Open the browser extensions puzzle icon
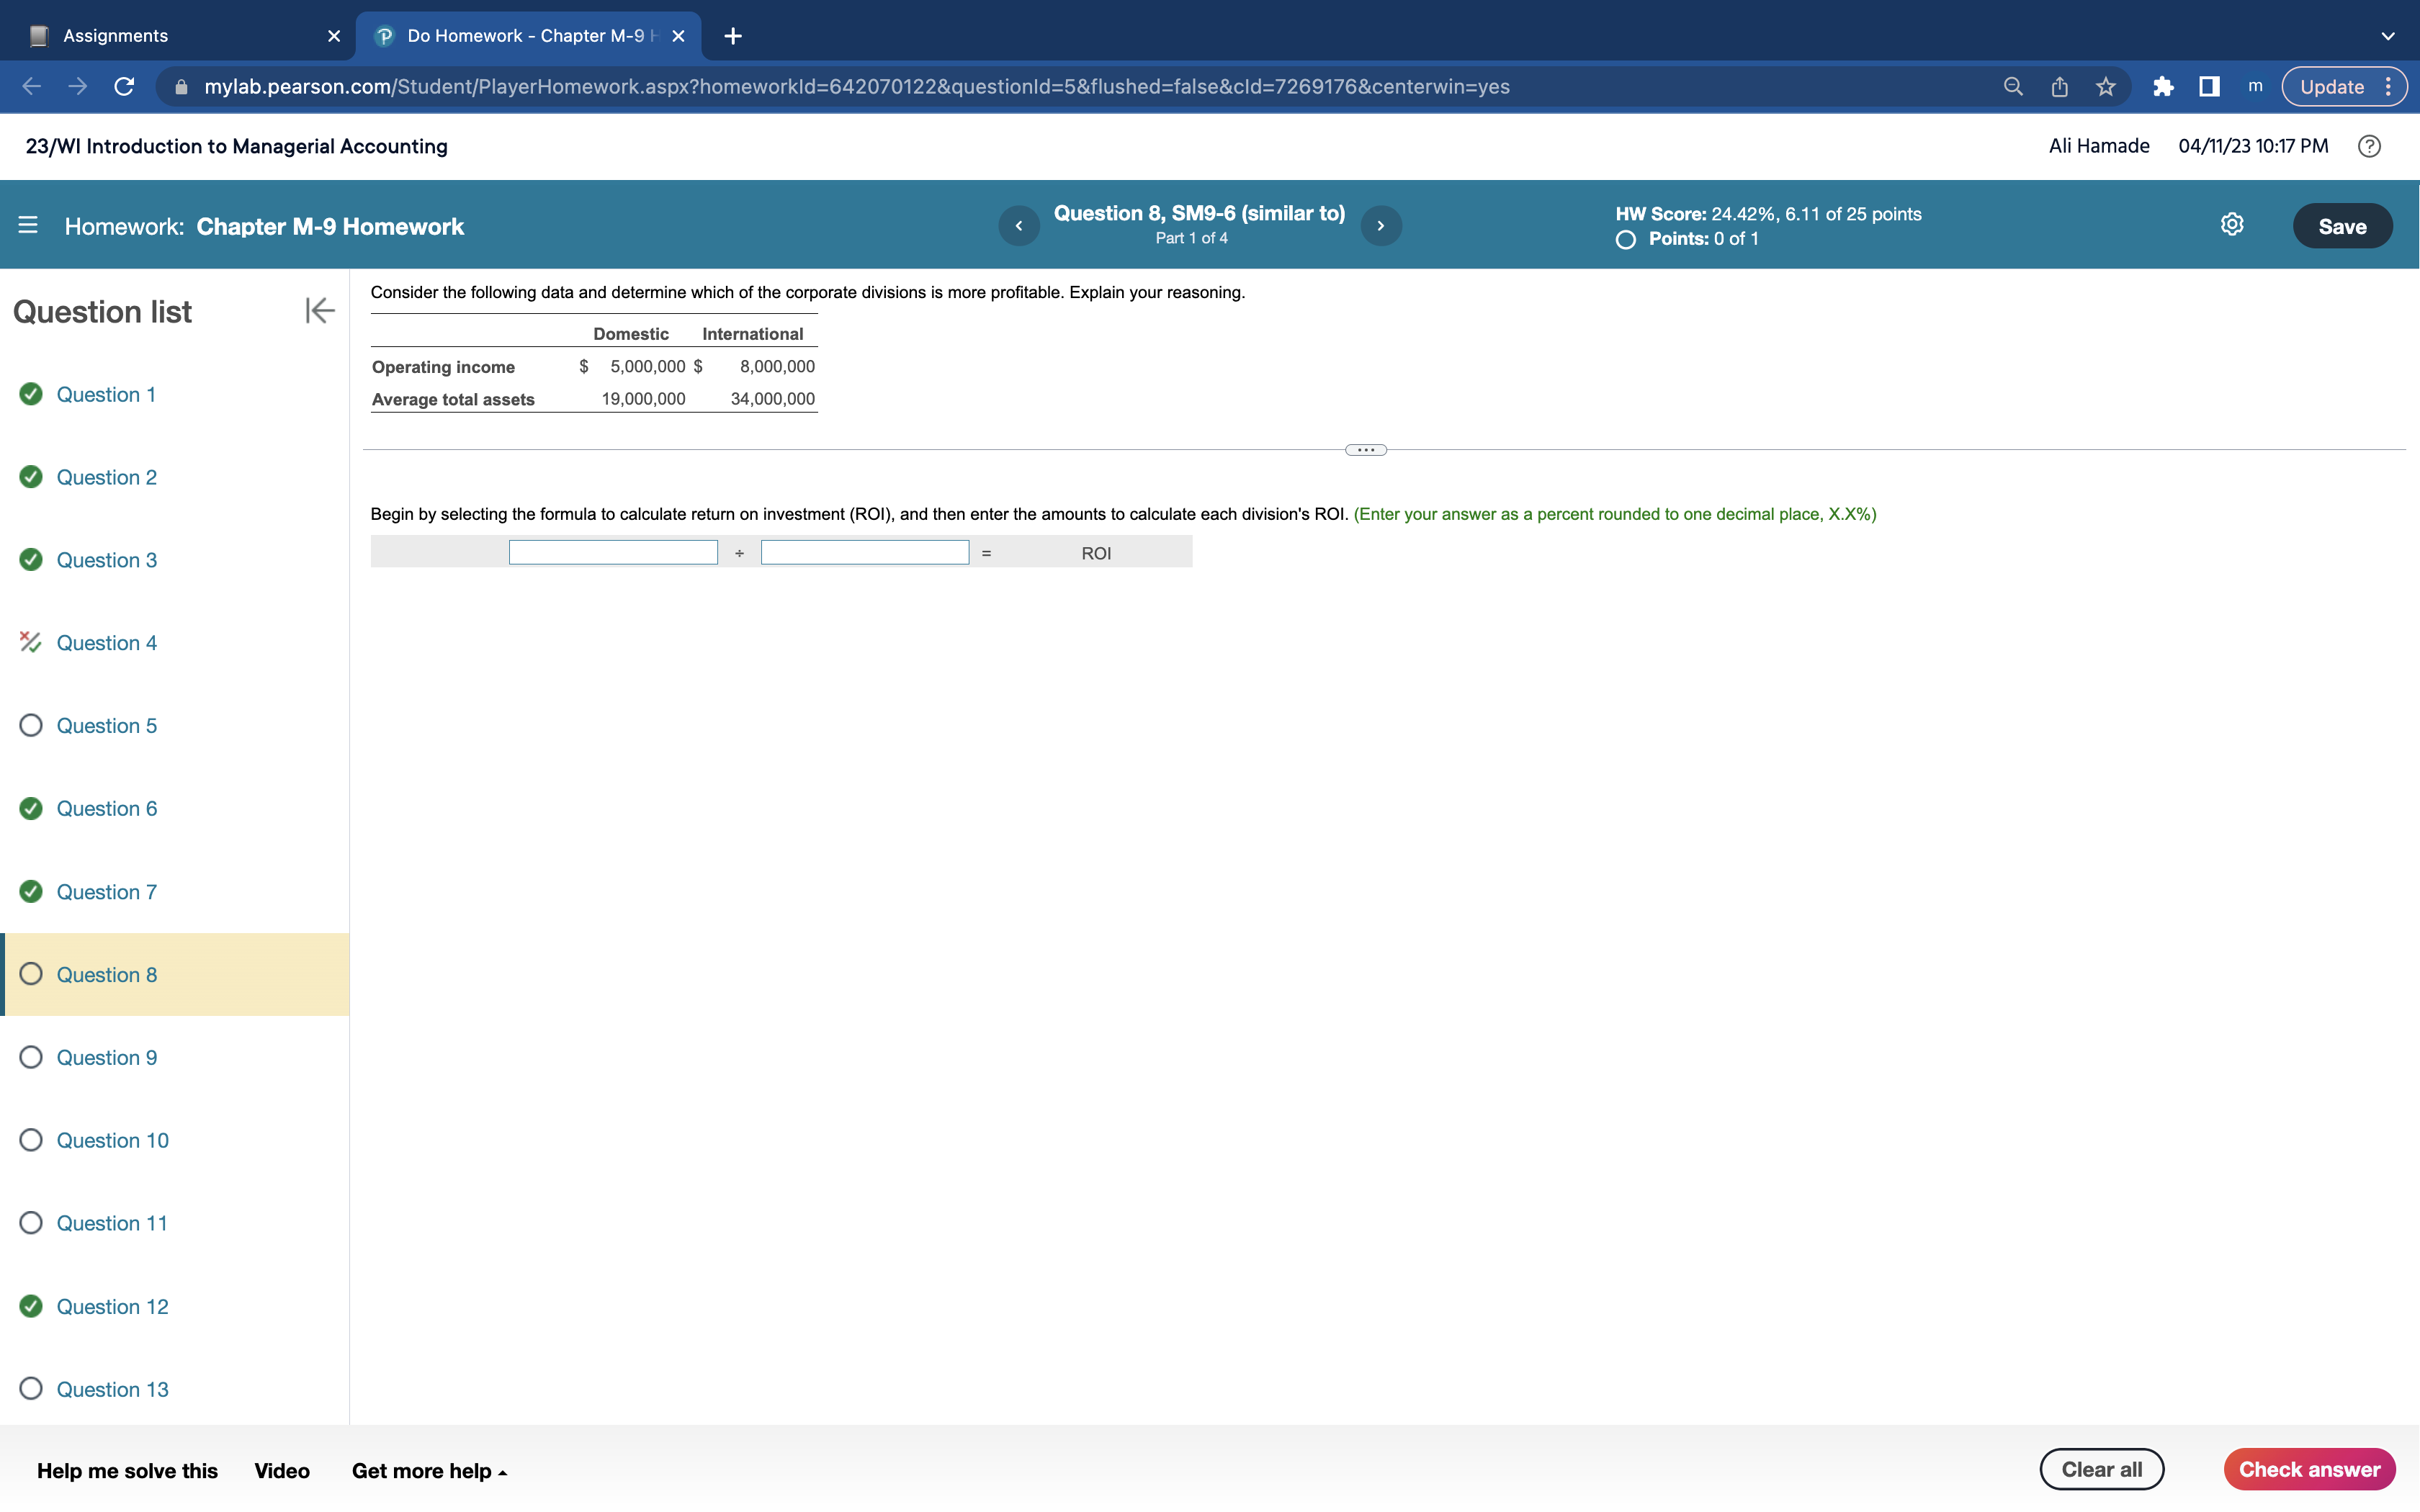Viewport: 2420px width, 1512px height. (x=2162, y=87)
